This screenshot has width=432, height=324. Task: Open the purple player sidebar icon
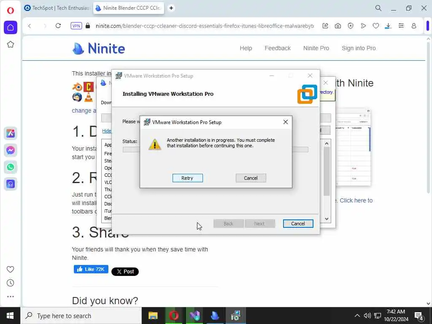click(11, 184)
